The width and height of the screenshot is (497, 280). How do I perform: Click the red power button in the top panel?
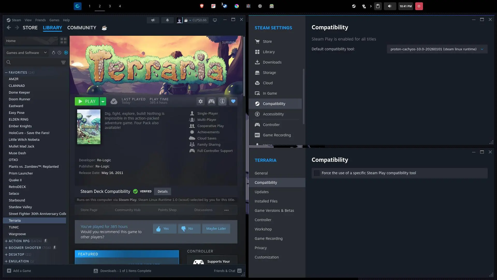419,6
